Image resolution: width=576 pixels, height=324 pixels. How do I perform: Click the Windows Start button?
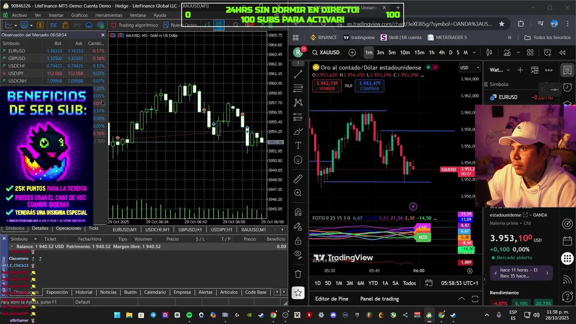click(117, 315)
